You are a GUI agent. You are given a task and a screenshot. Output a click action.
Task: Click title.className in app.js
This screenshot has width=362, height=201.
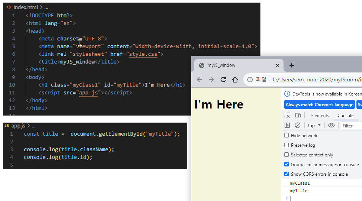click(x=85, y=149)
